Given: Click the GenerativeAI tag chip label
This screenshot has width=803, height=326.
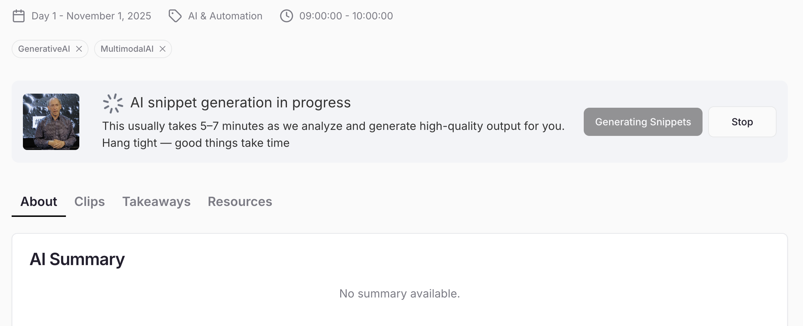Looking at the screenshot, I should 44,49.
